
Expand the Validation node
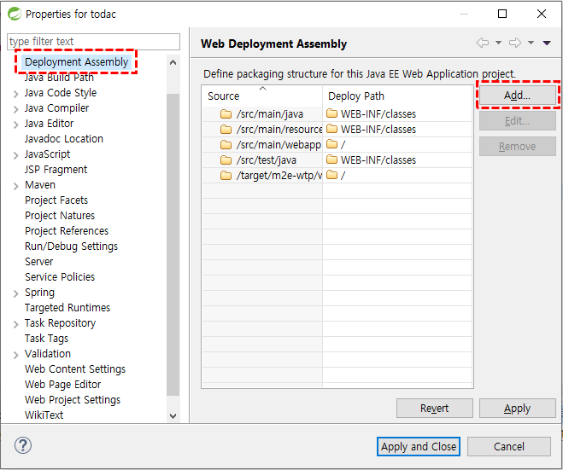coord(15,356)
